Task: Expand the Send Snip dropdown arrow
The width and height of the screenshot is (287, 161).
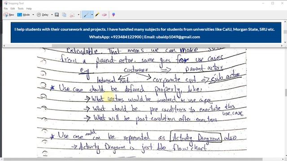Action: click(78, 15)
